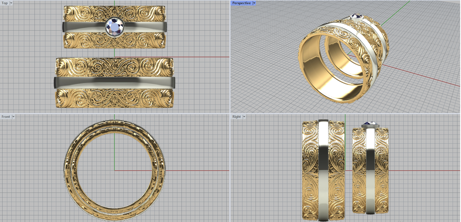Image resolution: width=461 pixels, height=222 pixels.
Task: Click the Right viewport title label
Action: pos(237,116)
